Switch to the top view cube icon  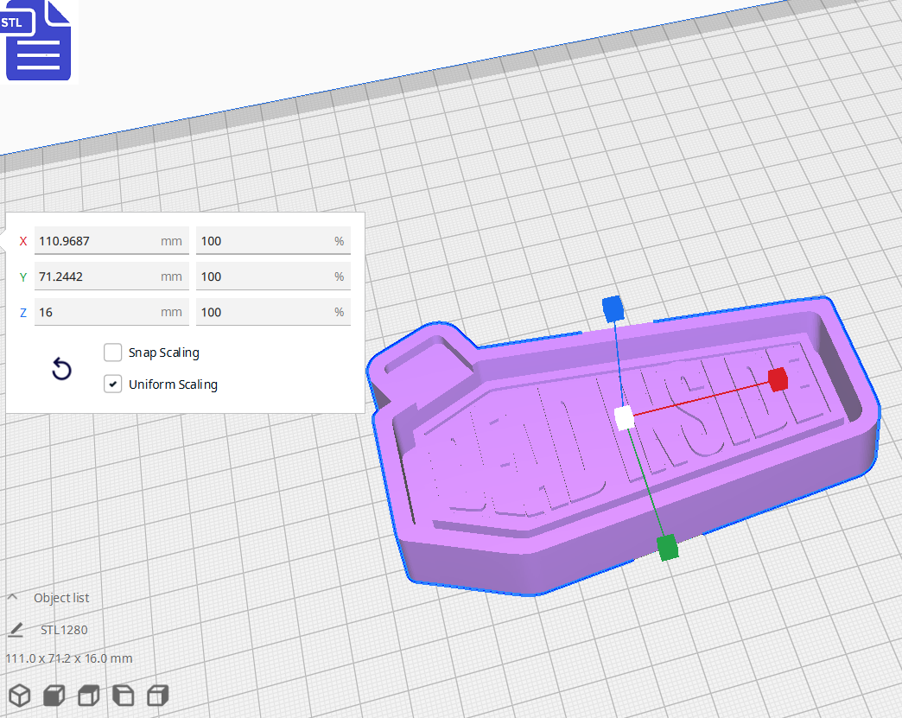click(x=88, y=695)
